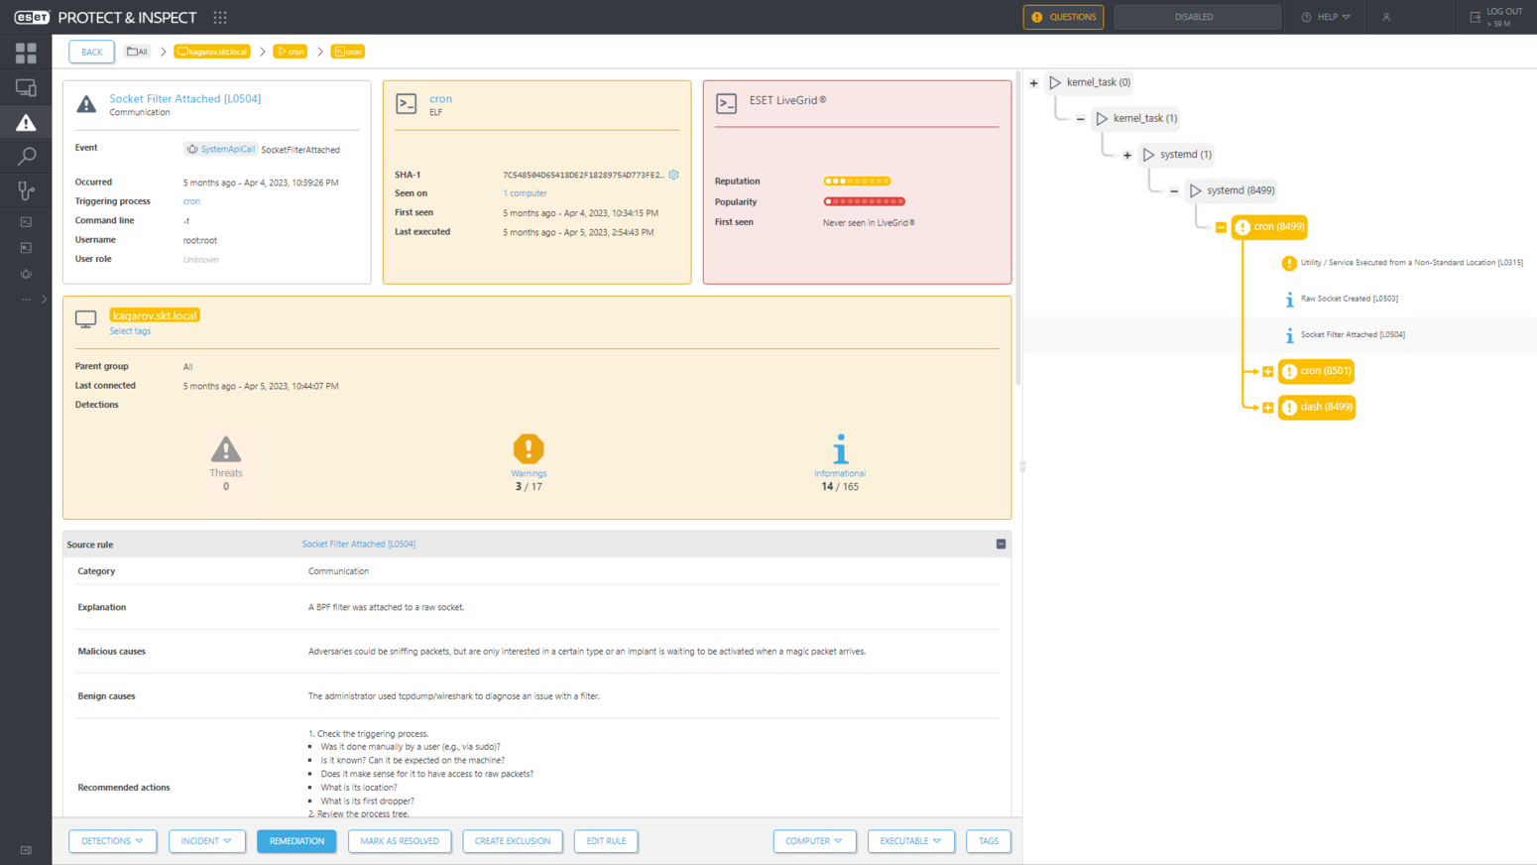Open the Computers icon in the sidebar
1537x865 pixels.
(x=26, y=88)
